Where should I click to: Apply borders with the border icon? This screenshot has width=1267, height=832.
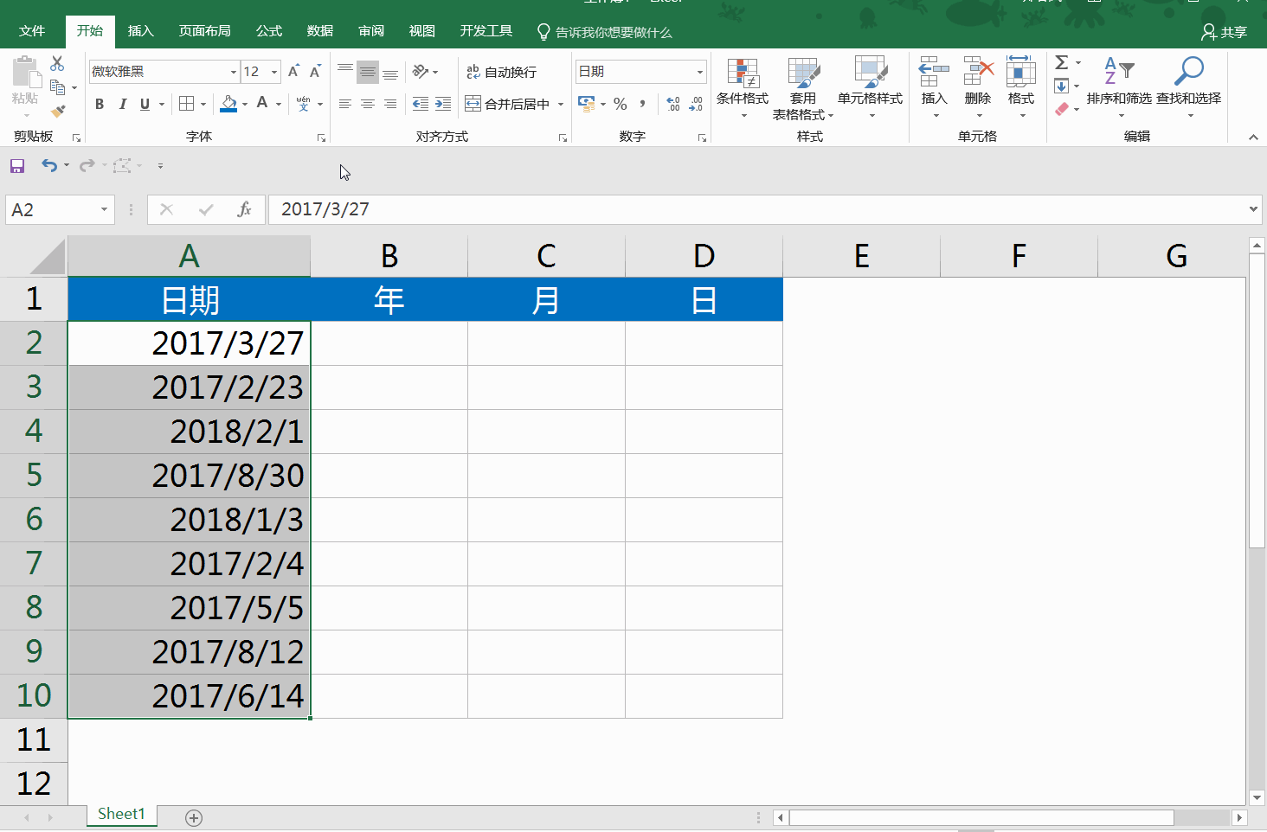186,104
